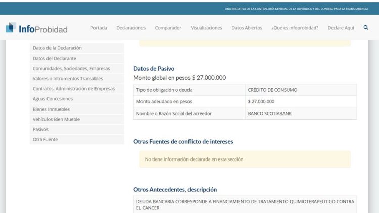Select Vehículos Bien Mueble sidebar item

click(x=77, y=119)
